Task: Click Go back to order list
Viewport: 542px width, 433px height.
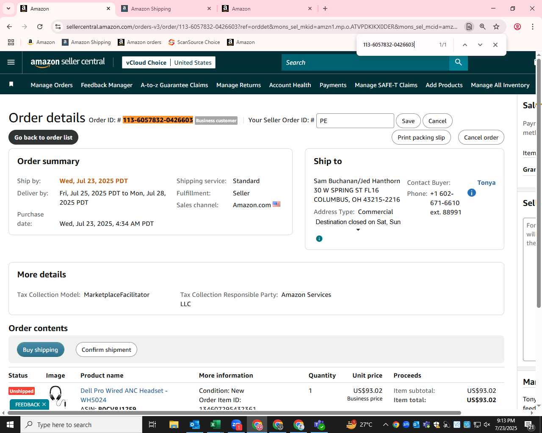Action: [x=44, y=137]
